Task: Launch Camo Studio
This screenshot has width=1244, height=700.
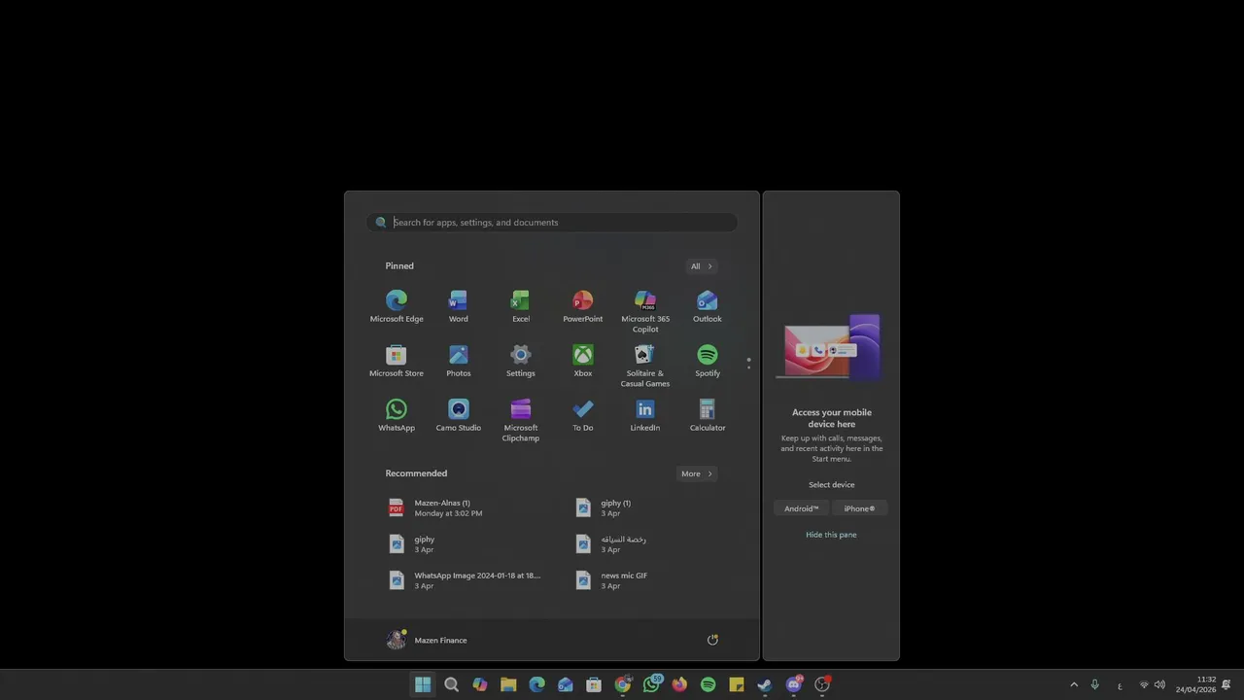Action: tap(459, 415)
